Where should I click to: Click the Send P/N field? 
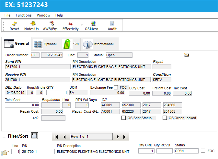38,67
